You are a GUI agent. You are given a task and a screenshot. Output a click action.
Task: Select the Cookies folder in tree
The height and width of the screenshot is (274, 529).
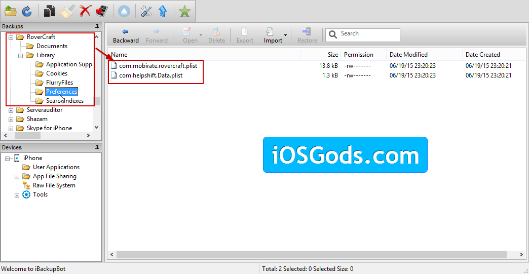(56, 73)
